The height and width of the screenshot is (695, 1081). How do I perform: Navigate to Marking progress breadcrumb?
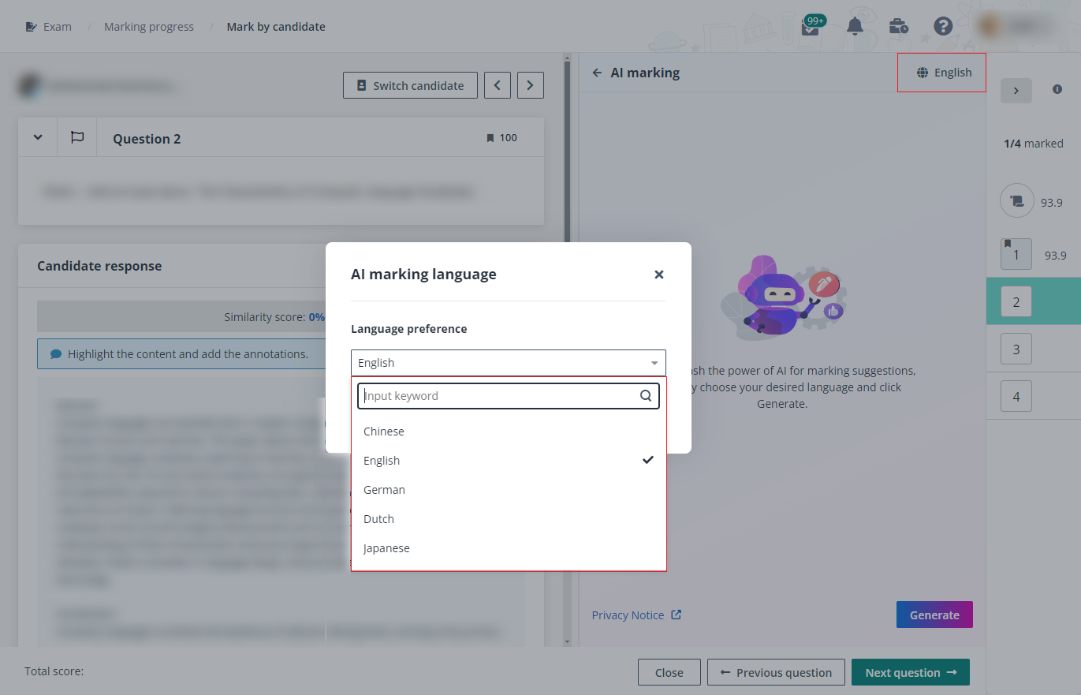(x=148, y=26)
